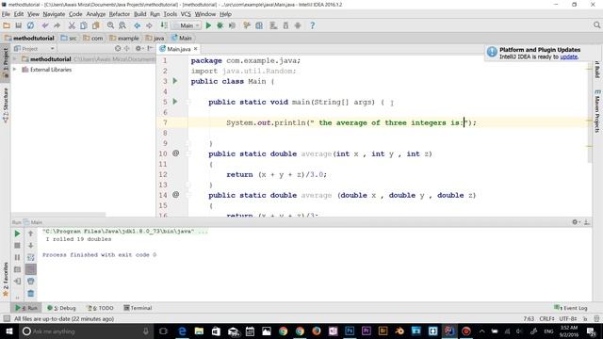
Task: Open Run panel gear settings
Action: point(576,222)
